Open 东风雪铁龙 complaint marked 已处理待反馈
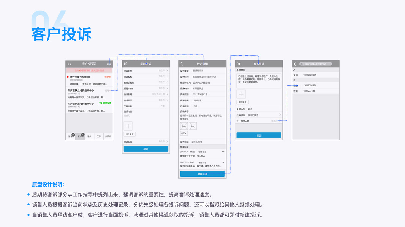405x227 pixels. (89, 107)
